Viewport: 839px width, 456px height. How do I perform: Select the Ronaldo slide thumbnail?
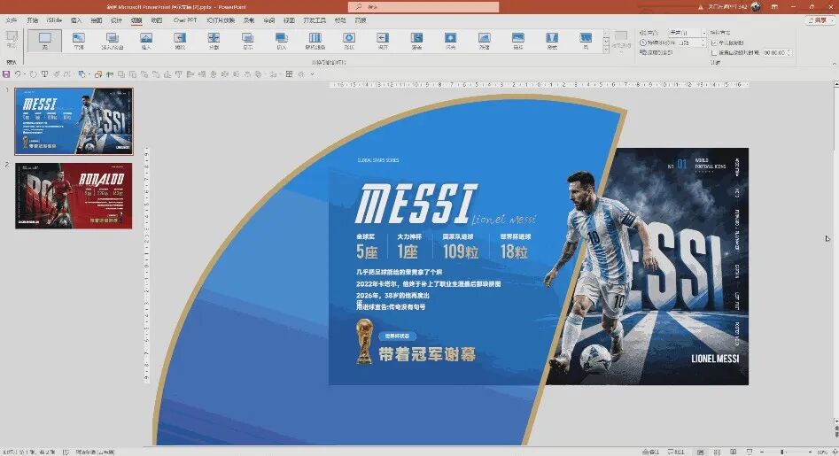pyautogui.click(x=74, y=196)
